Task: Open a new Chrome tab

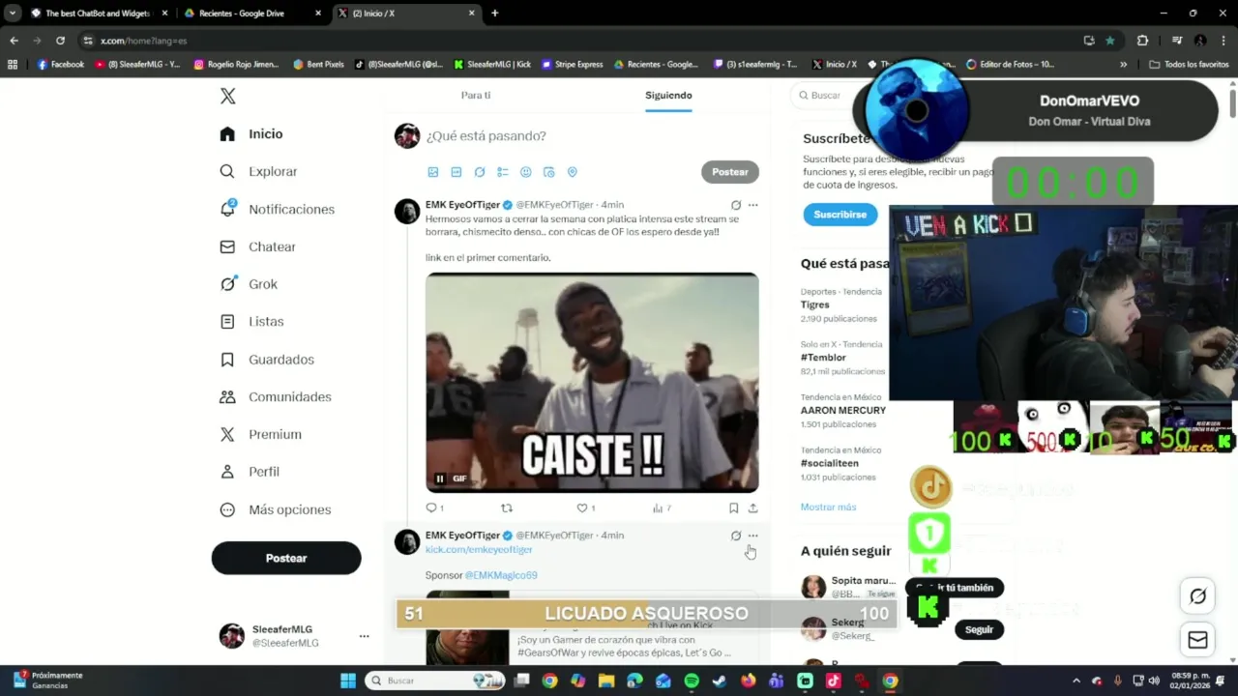Action: coord(494,14)
